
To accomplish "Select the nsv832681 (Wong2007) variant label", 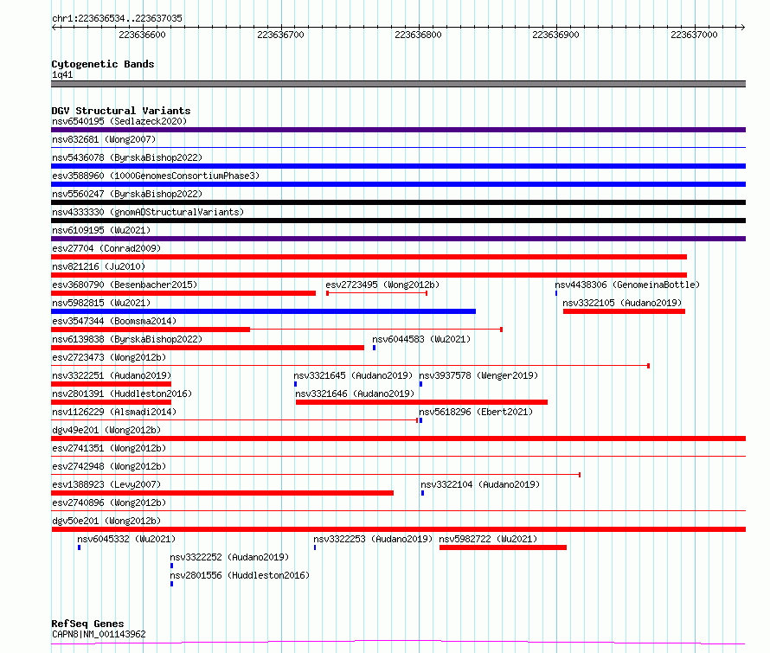I will [104, 139].
